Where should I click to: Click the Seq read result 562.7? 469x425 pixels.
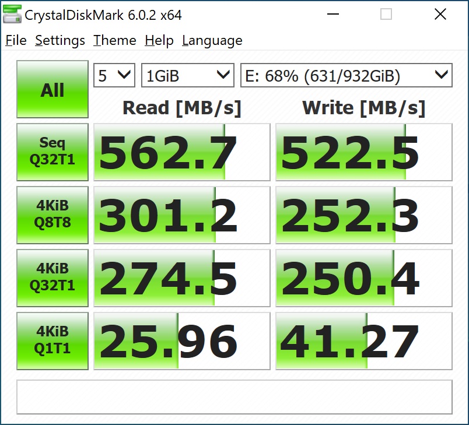click(182, 152)
